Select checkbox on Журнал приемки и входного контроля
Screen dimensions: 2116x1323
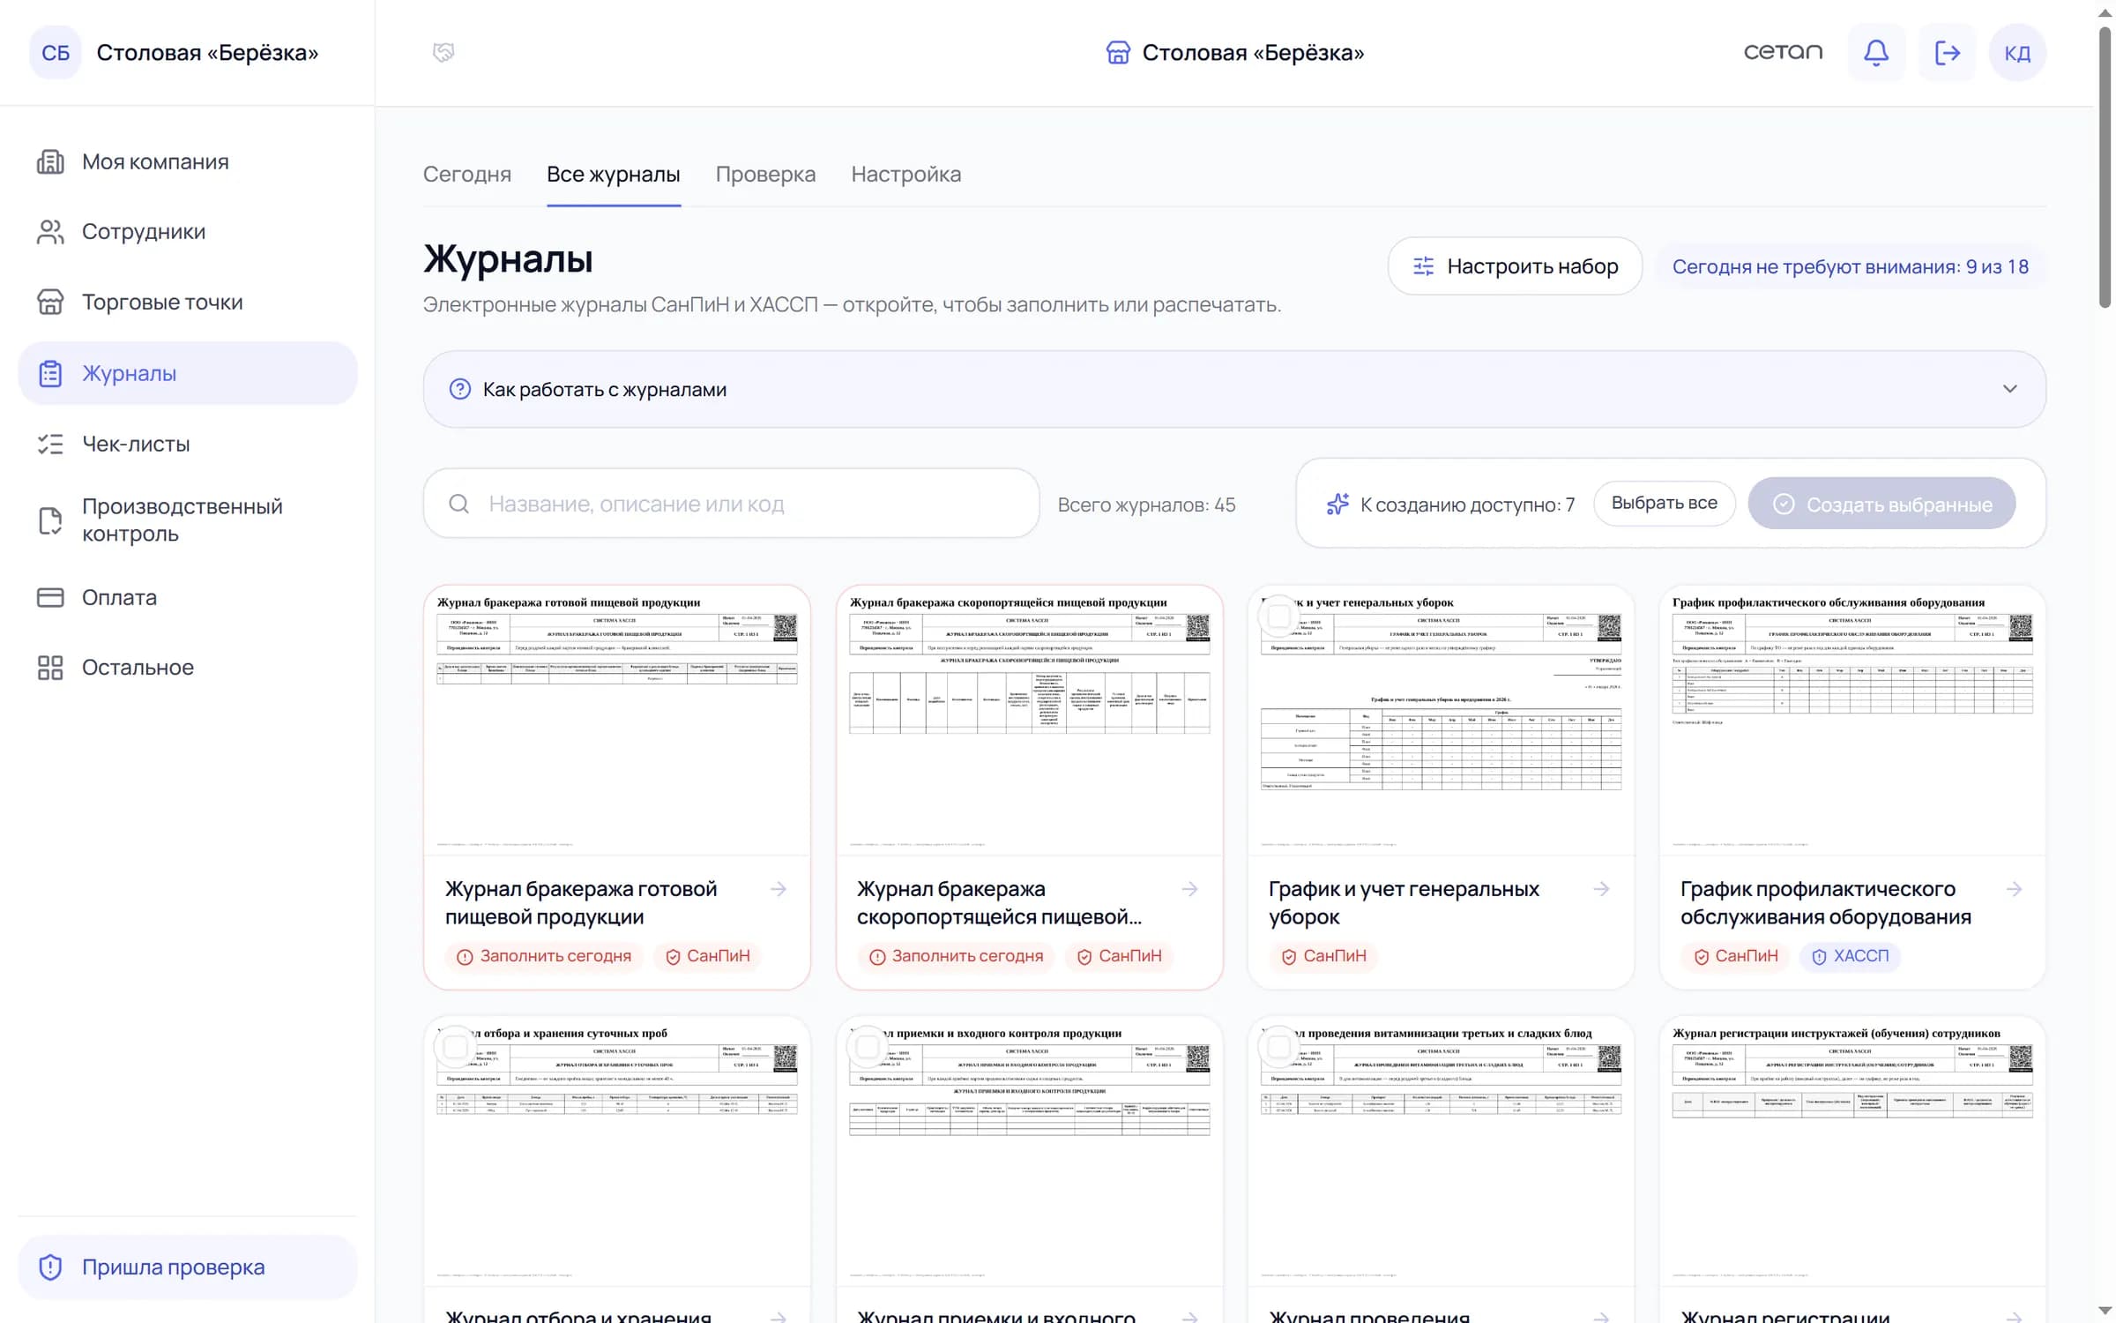(868, 1047)
